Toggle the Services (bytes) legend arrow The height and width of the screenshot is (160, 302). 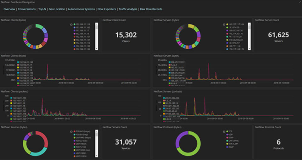[x=71, y=132]
